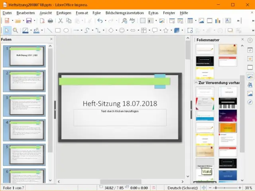This screenshot has width=255, height=191.
Task: Select the Ellipse shape tool
Action: (66, 30)
